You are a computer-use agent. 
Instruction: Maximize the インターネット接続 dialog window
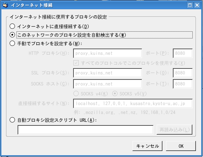click(x=190, y=5)
